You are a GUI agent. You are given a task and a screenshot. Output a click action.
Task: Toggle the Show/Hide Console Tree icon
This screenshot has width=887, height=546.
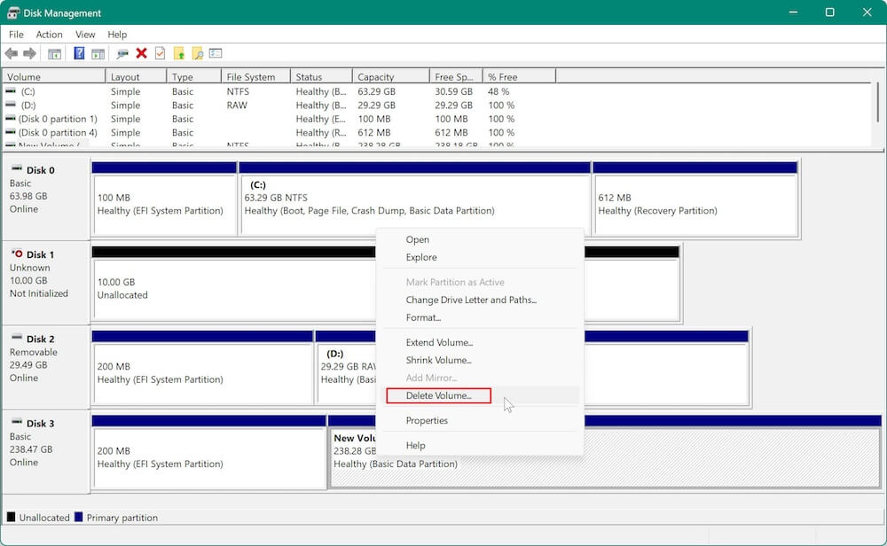(55, 52)
